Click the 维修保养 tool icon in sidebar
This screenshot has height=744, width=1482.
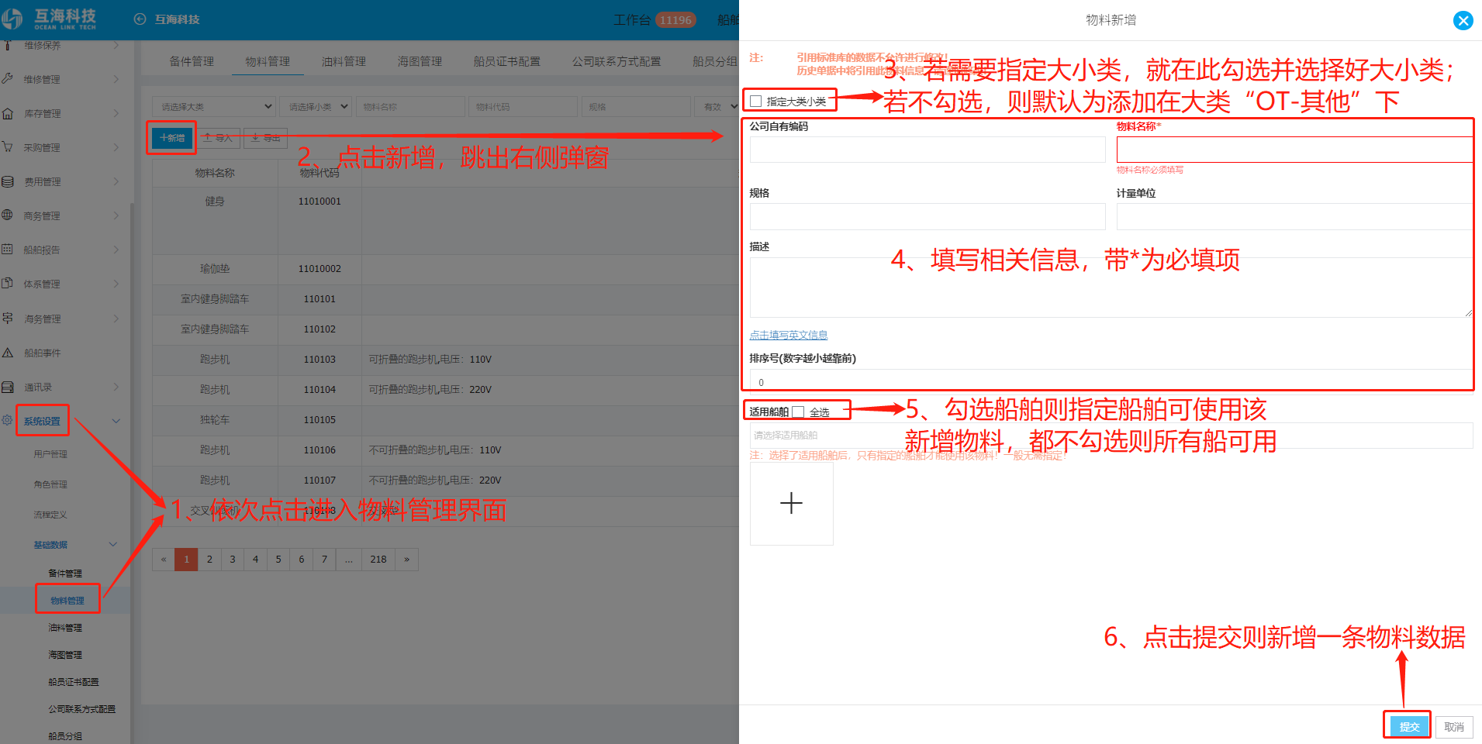tap(8, 45)
